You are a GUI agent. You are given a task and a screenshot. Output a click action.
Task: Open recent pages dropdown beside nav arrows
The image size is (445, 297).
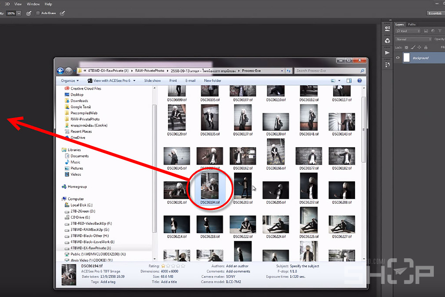75,71
